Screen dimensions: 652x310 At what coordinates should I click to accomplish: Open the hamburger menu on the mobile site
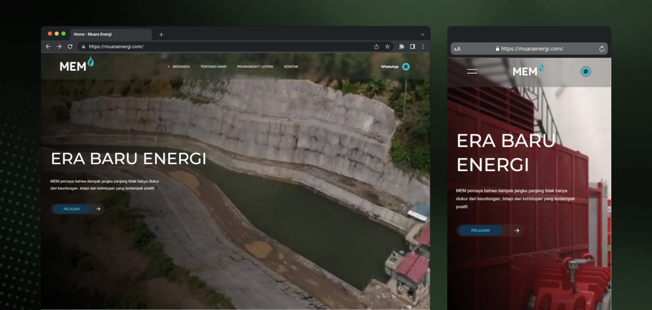coord(472,71)
